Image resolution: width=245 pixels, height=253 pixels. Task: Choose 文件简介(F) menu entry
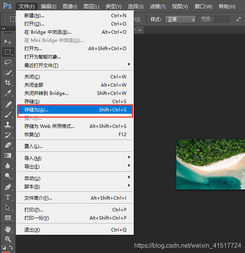coord(75,198)
